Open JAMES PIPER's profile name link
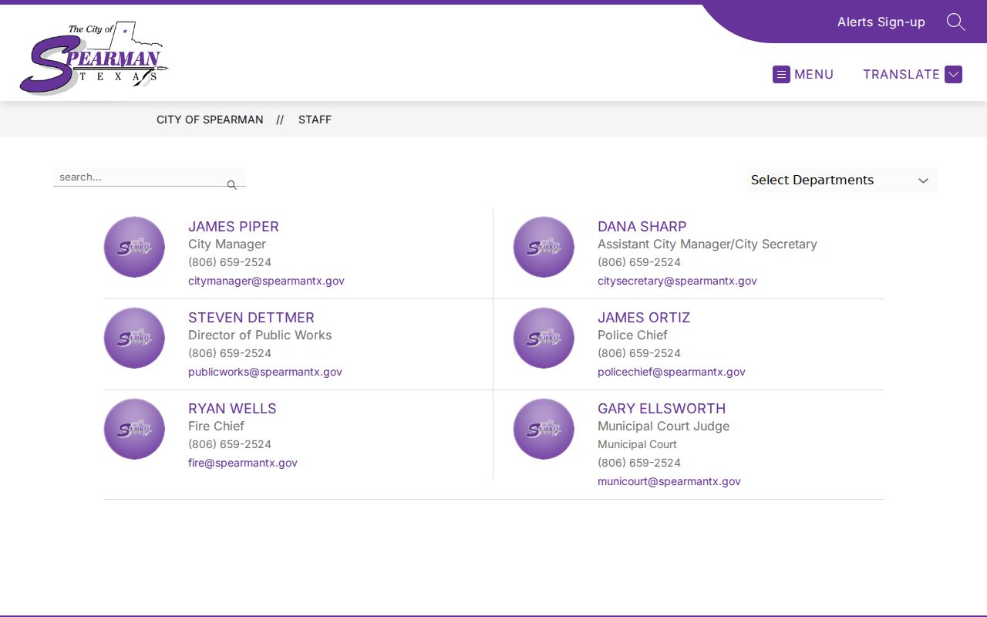The width and height of the screenshot is (987, 617). pyautogui.click(x=234, y=227)
